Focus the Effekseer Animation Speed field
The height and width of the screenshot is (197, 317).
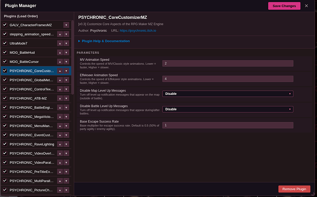click(x=228, y=79)
